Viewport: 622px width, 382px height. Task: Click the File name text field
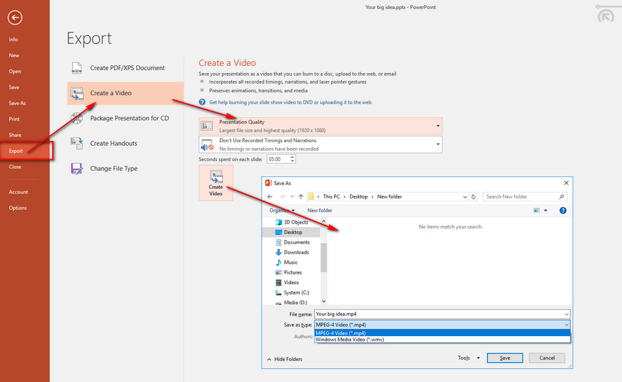point(438,314)
